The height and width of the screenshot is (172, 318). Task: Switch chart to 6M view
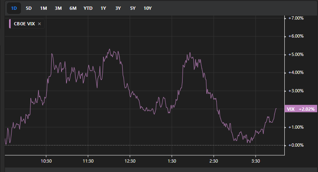point(73,8)
